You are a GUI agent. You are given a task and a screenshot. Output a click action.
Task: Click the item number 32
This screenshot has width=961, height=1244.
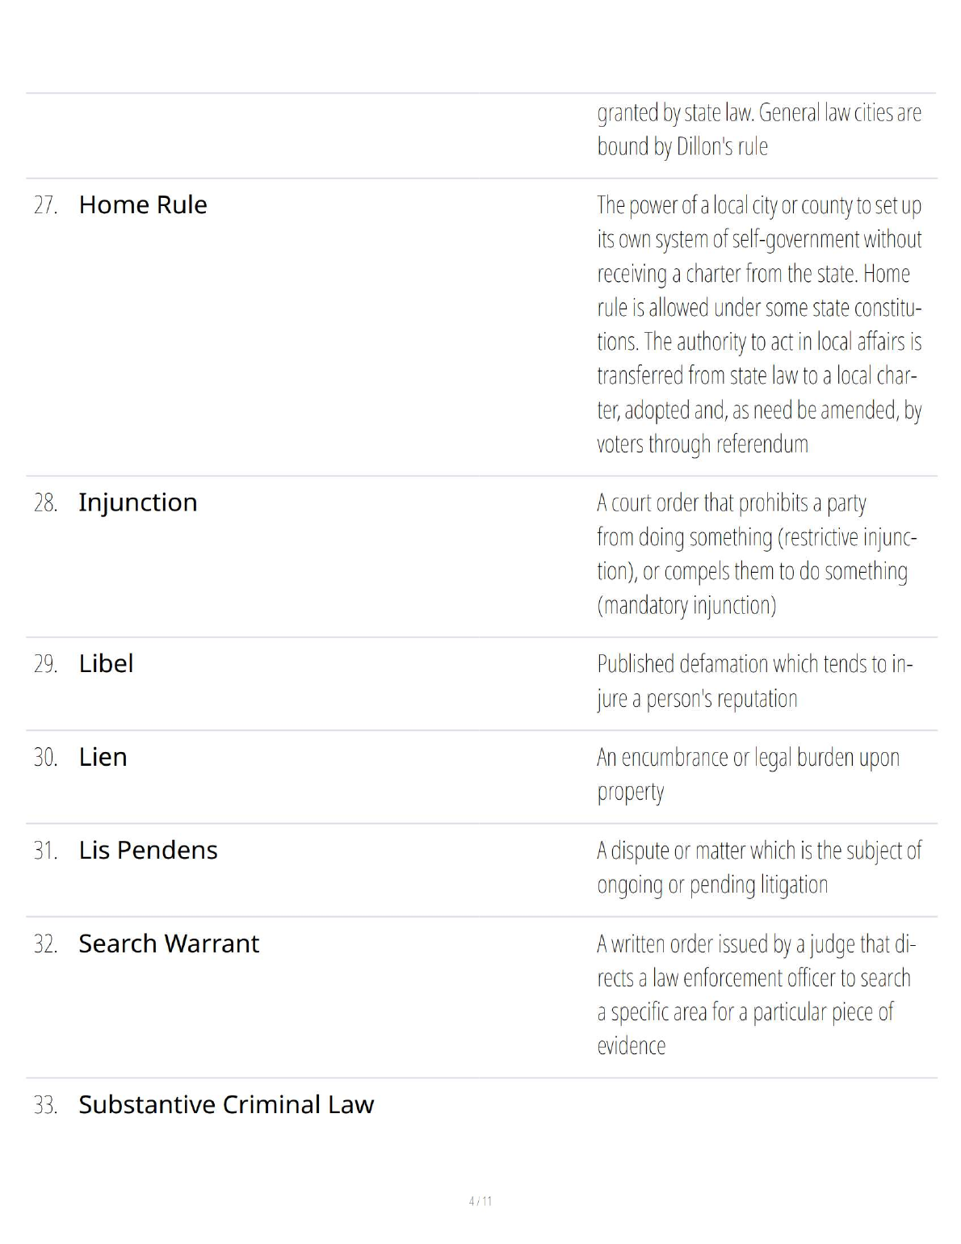click(45, 944)
